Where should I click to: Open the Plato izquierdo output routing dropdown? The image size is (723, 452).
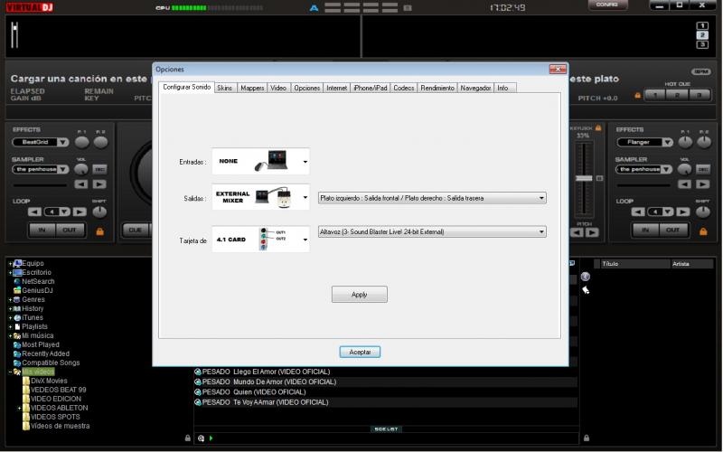pos(432,198)
